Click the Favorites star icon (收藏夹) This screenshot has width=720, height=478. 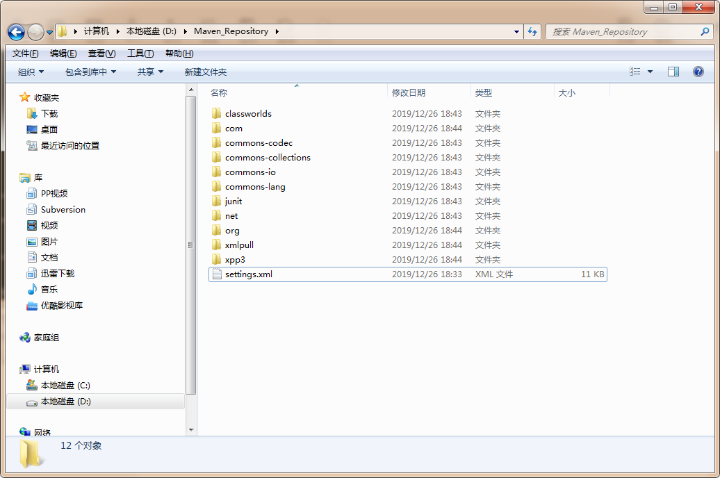[x=25, y=97]
